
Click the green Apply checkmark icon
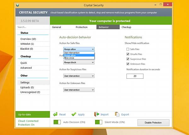coord(74,114)
